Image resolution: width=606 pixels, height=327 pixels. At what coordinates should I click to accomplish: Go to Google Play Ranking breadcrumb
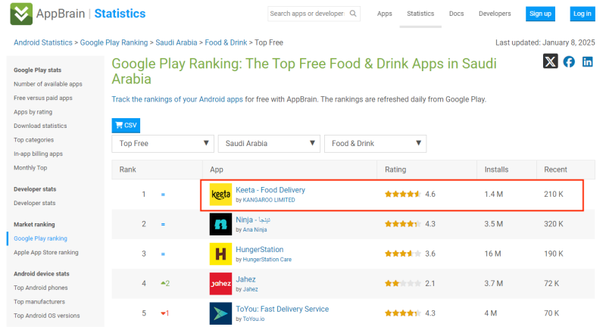[x=114, y=42]
